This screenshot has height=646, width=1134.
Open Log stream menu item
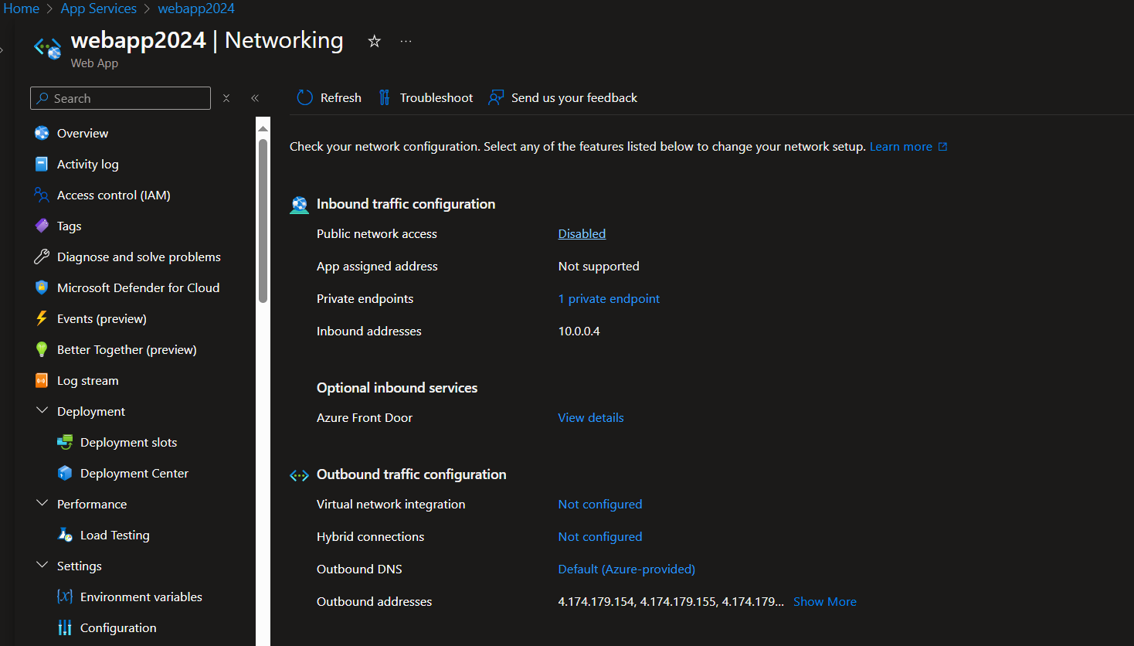(x=88, y=380)
